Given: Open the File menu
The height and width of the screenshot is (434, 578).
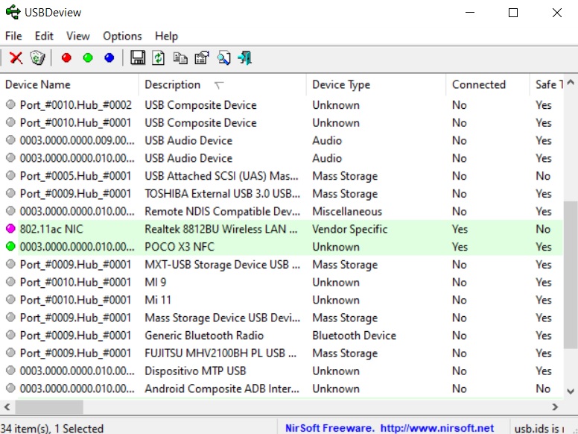Looking at the screenshot, I should click(13, 36).
